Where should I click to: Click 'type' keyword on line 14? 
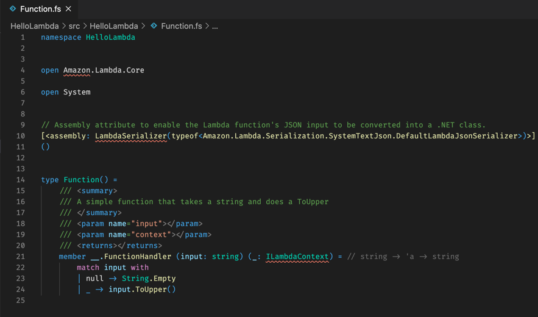click(50, 180)
